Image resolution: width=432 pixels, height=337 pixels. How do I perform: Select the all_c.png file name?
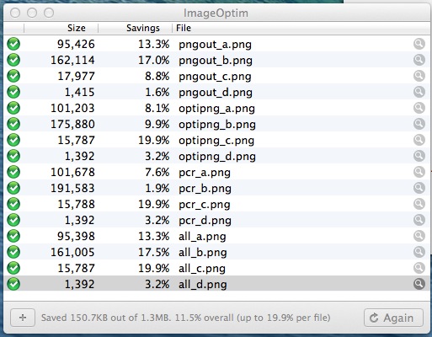[x=202, y=269]
